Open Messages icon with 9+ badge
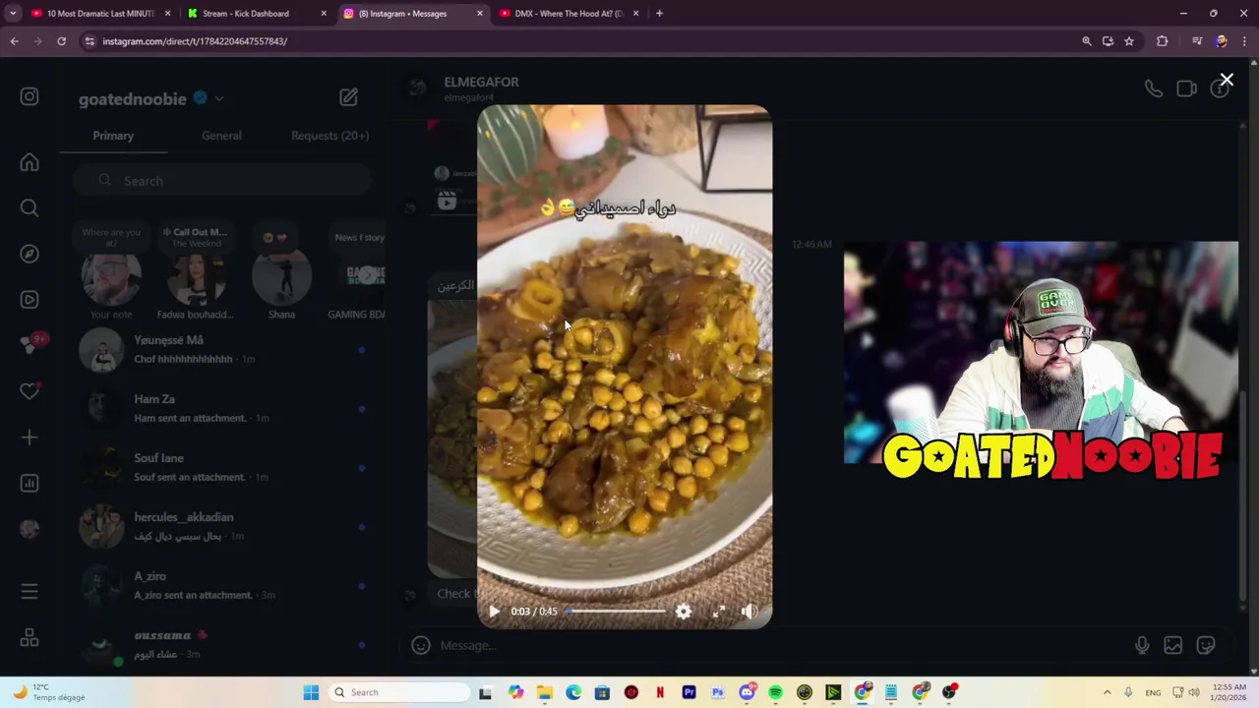The height and width of the screenshot is (708, 1259). [x=30, y=345]
